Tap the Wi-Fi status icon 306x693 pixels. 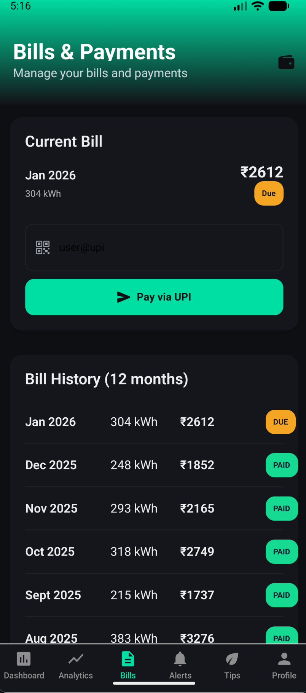click(x=258, y=6)
